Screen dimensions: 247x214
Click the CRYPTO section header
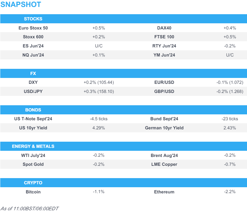point(33,183)
